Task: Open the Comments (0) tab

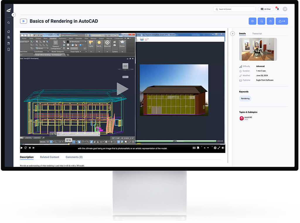Action: 74,157
